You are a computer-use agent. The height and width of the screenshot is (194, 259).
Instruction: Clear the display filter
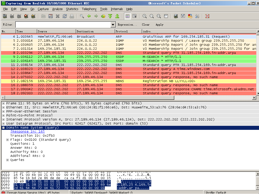[x=146, y=25]
